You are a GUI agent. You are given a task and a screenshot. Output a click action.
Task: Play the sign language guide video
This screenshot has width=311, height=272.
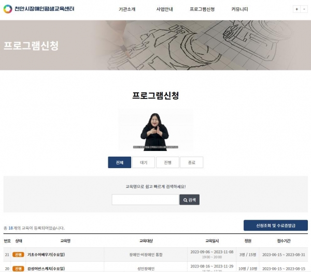155,130
